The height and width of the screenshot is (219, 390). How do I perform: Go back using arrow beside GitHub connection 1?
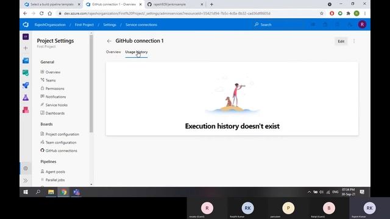109,41
